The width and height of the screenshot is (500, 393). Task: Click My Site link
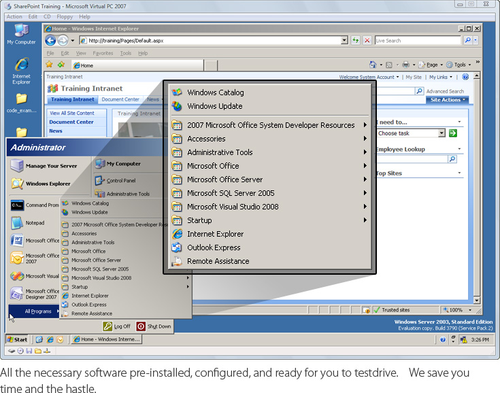[x=414, y=77]
